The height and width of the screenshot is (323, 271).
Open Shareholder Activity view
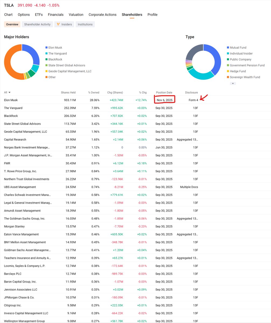pos(37,24)
